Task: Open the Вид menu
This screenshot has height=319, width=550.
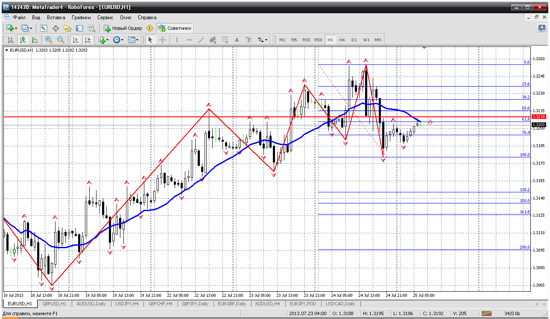Action: pyautogui.click(x=36, y=17)
